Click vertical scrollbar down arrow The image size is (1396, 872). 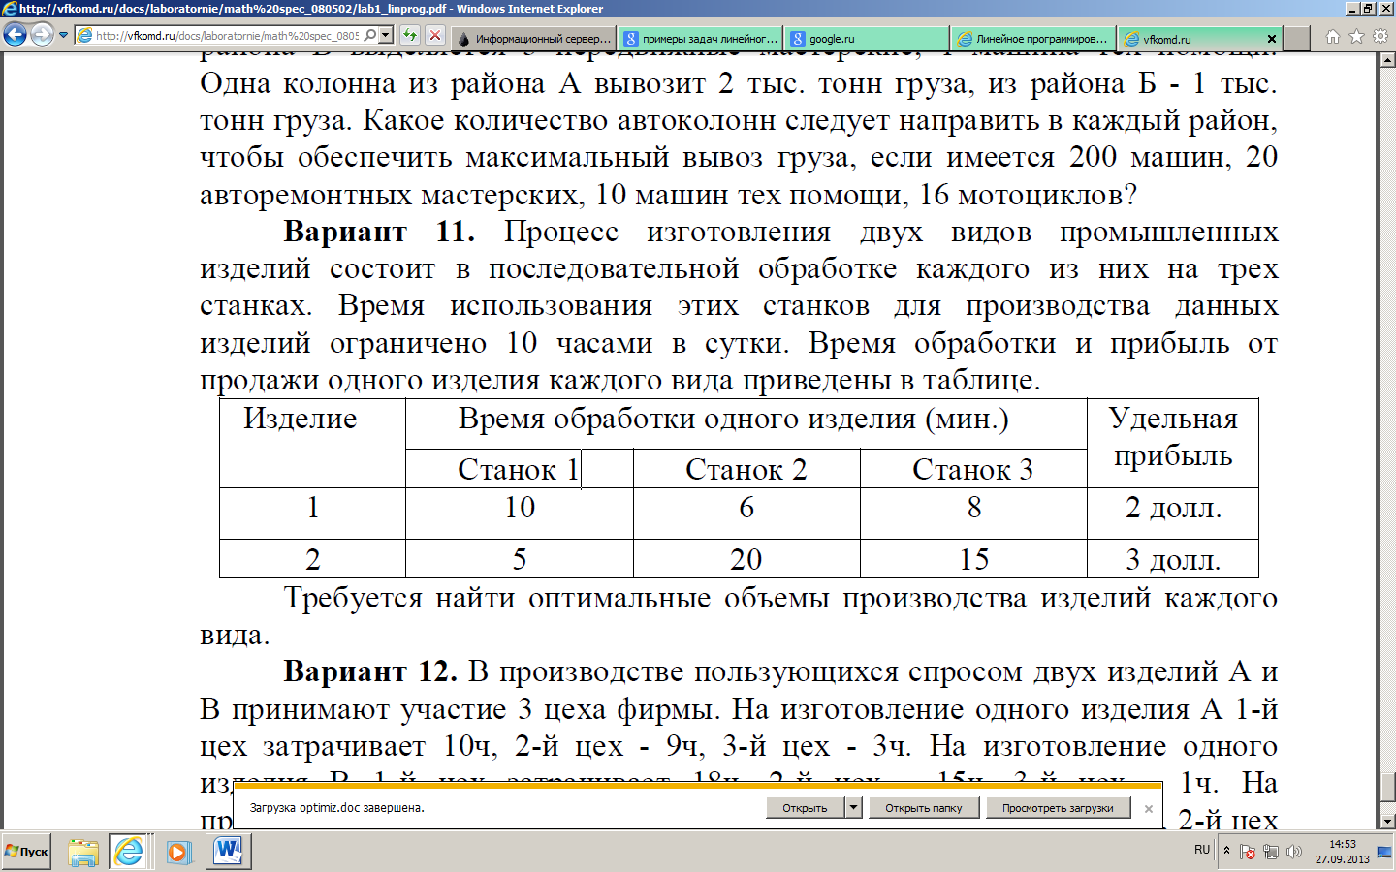click(x=1387, y=822)
